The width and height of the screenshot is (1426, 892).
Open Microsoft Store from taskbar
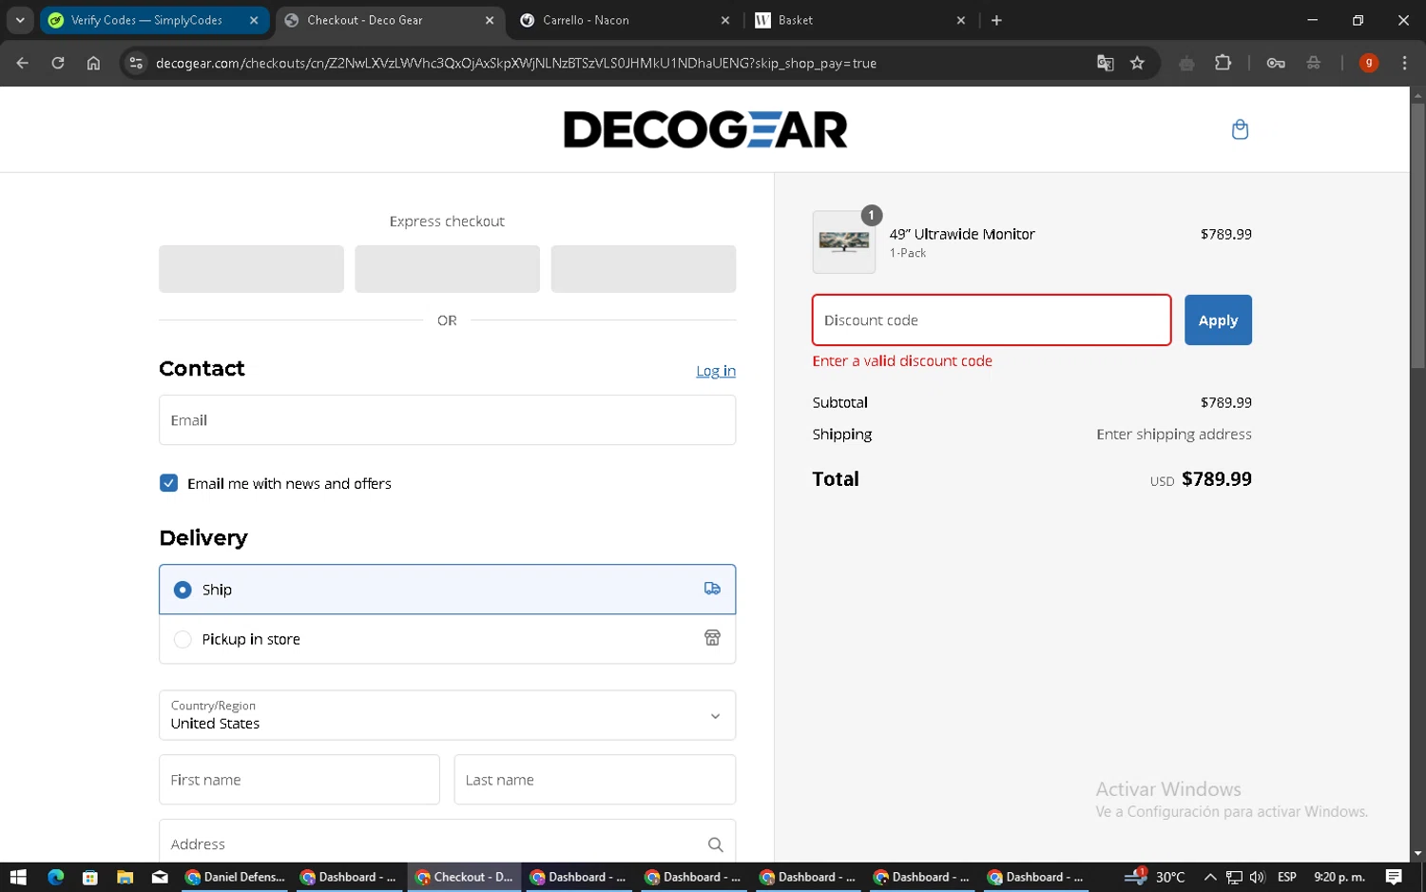[x=89, y=877]
